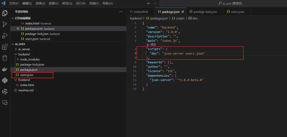
Task: Open the Python view in activity bar
Action: pyautogui.click(x=5, y=80)
